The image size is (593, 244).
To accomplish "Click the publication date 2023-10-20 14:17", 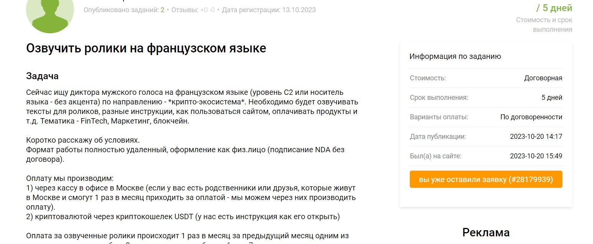I will pyautogui.click(x=536, y=137).
